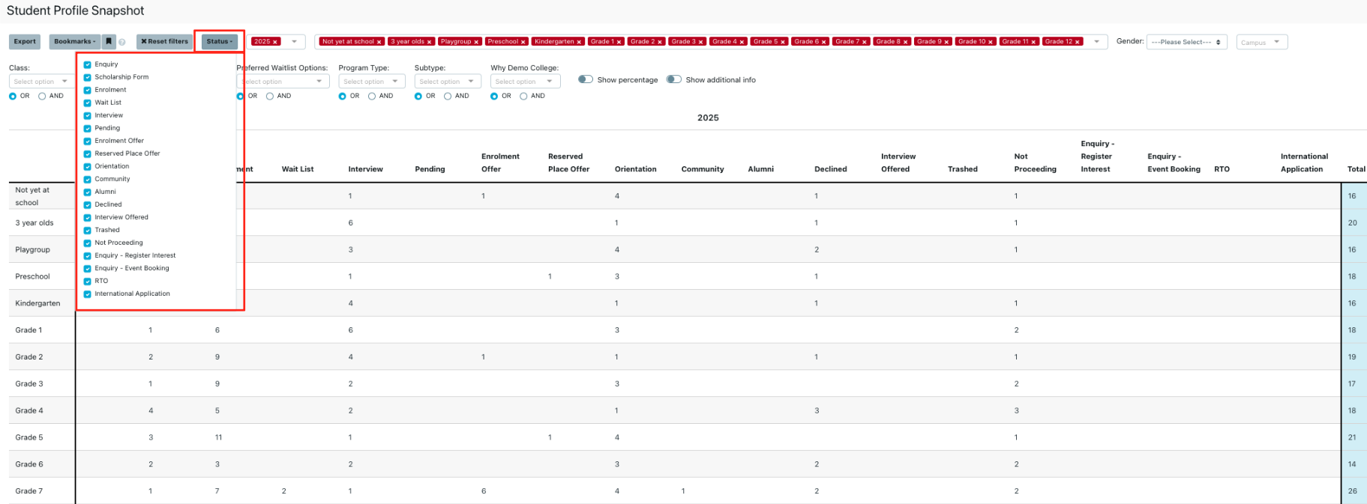This screenshot has height=504, width=1367.
Task: Expand the year selector dropdown arrow
Action: click(x=295, y=42)
